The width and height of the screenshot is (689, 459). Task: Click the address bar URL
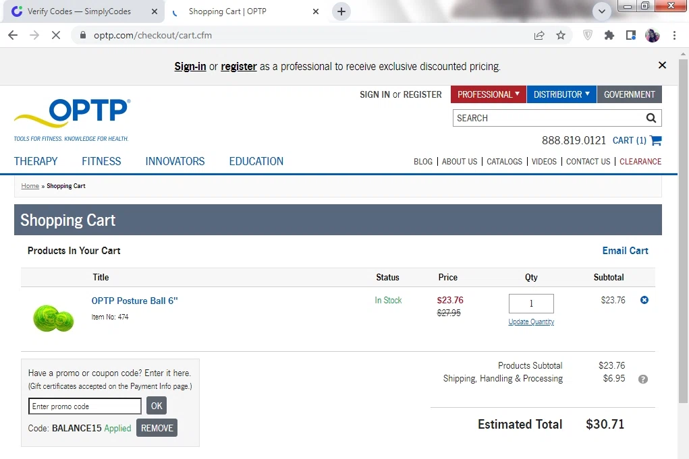click(153, 35)
